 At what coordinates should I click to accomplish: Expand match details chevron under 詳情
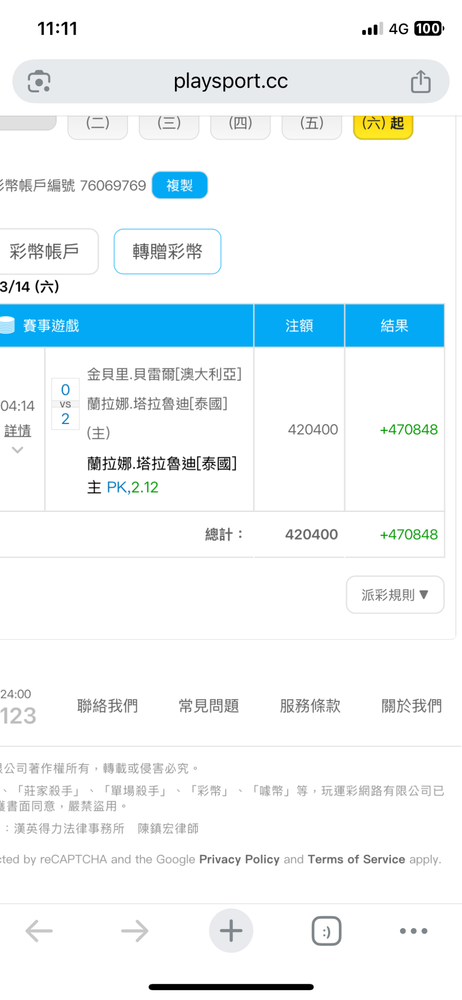pyautogui.click(x=18, y=450)
